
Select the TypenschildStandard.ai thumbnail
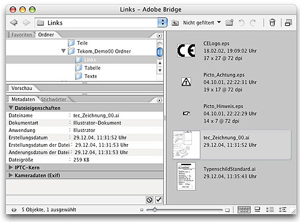click(186, 176)
